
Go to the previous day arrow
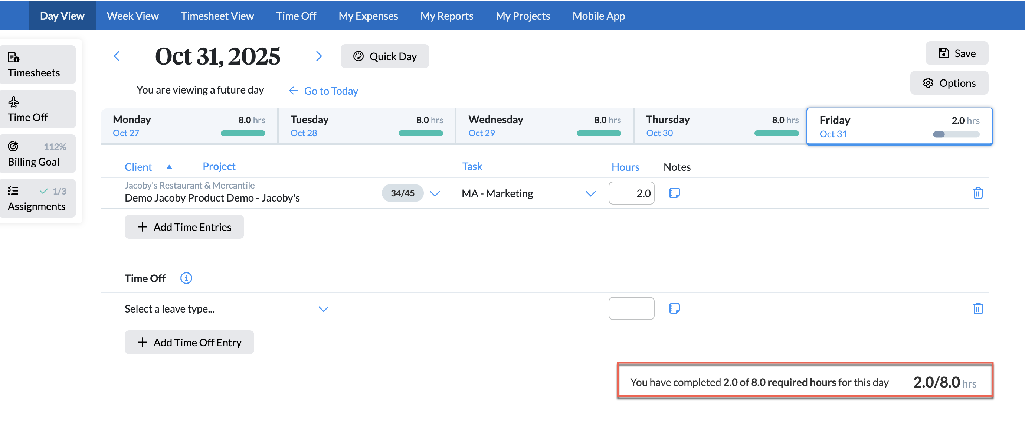pyautogui.click(x=117, y=56)
